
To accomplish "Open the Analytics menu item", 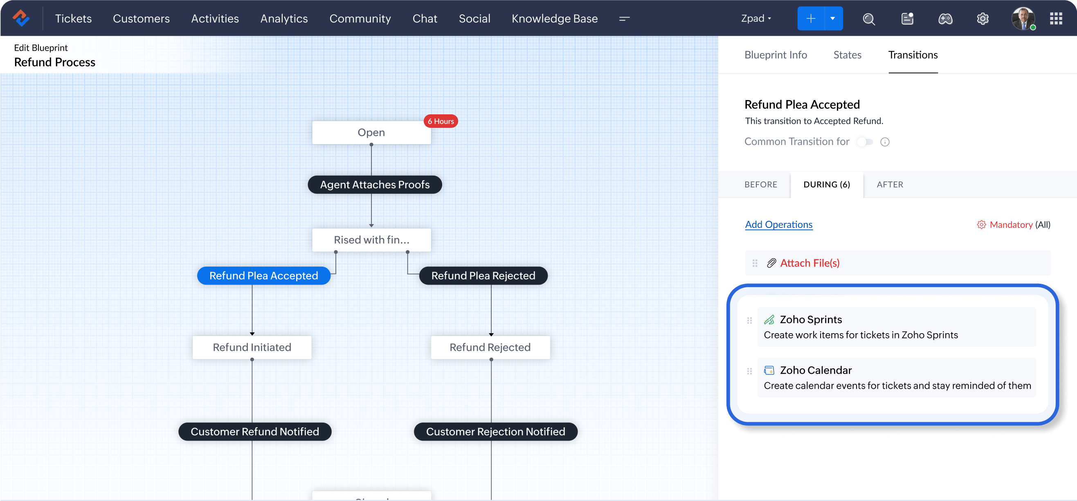I will click(x=284, y=19).
